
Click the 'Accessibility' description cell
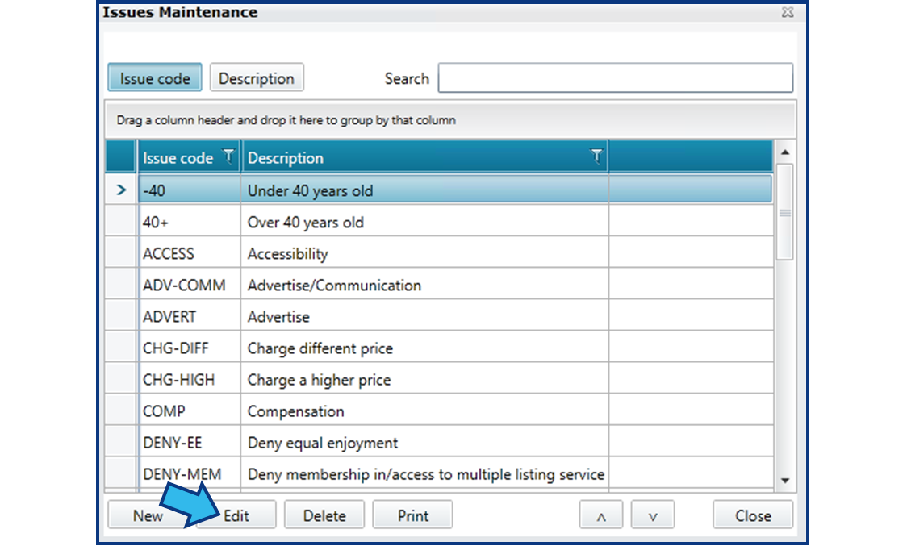424,254
